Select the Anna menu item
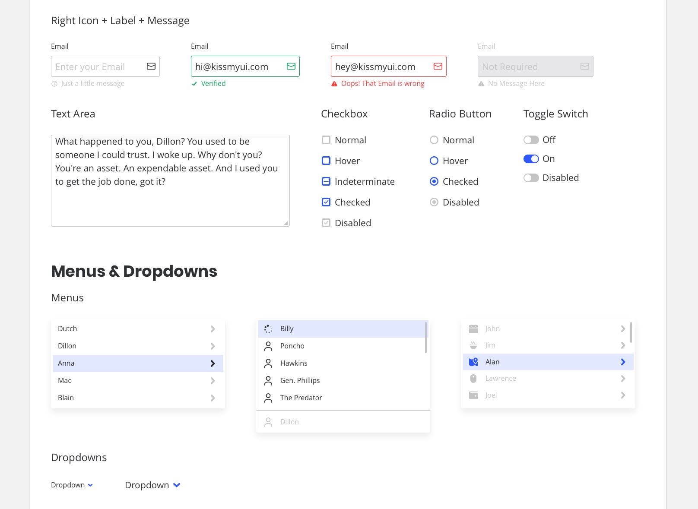698x509 pixels. click(138, 364)
